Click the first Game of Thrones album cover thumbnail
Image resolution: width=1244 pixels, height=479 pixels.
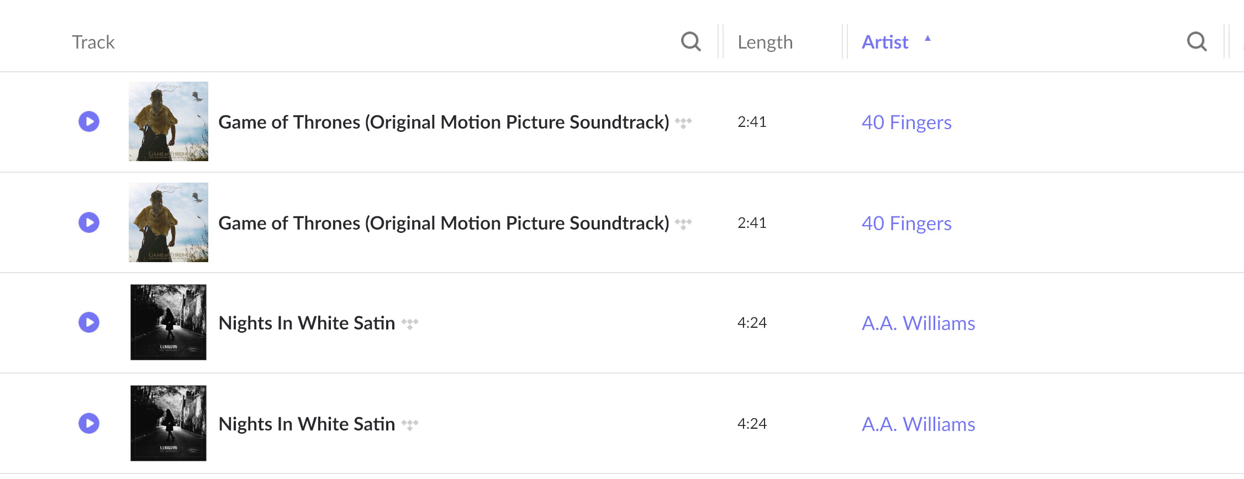coord(168,121)
